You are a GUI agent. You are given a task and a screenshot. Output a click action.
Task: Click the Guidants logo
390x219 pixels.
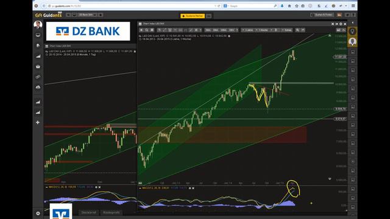(49, 15)
